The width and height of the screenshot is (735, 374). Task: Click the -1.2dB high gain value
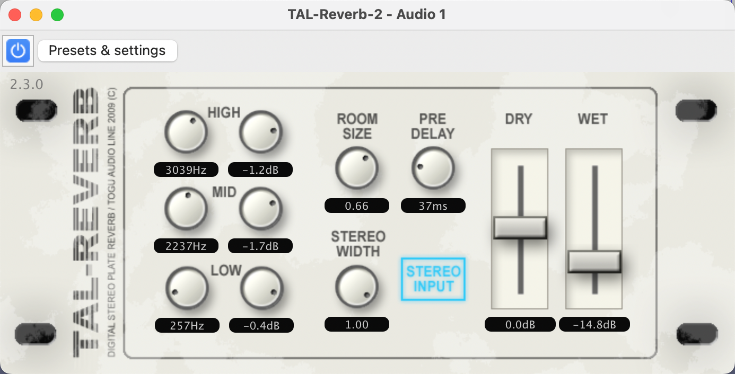pos(260,170)
